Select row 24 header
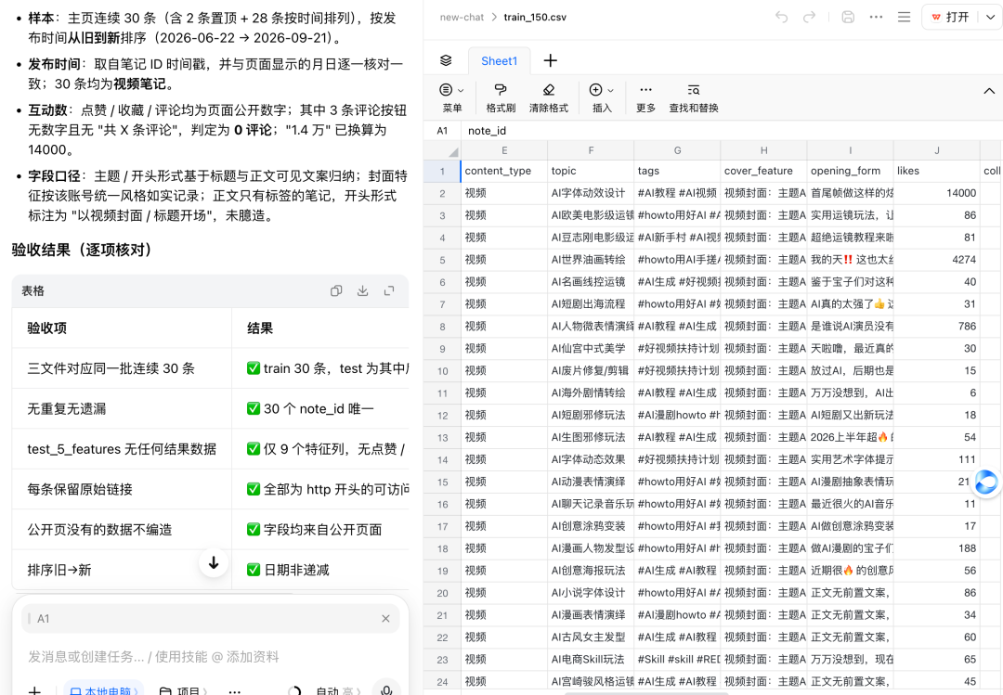 [x=443, y=682]
